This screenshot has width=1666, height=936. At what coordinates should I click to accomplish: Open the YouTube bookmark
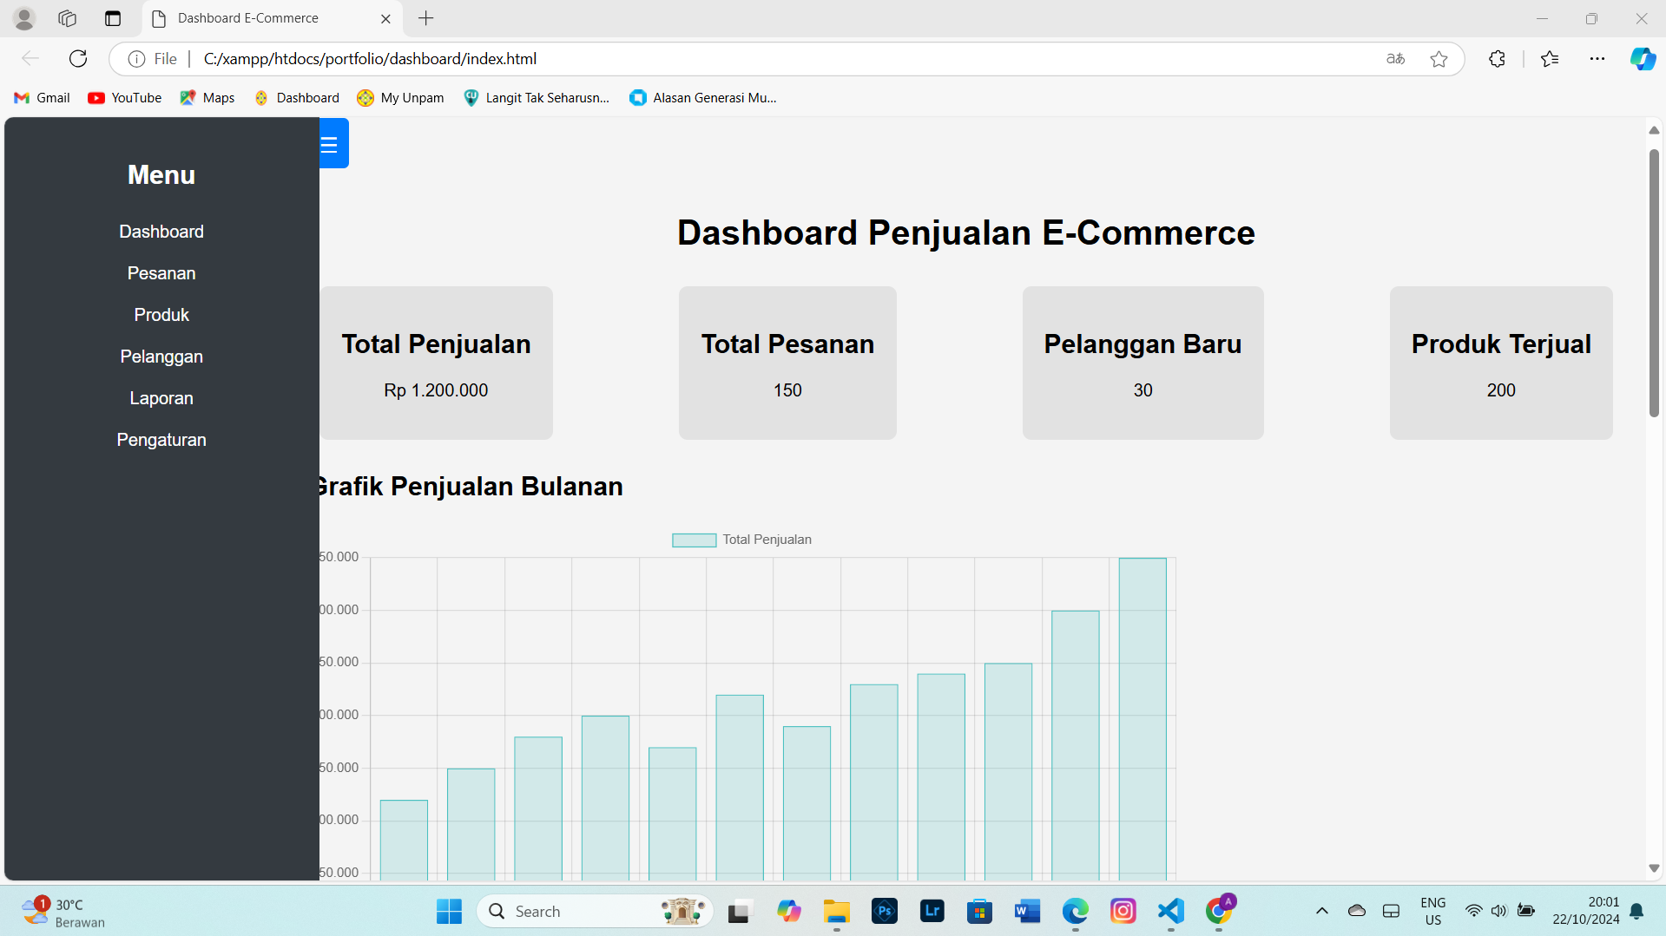point(124,97)
